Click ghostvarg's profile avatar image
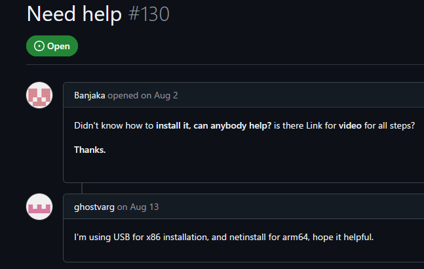The height and width of the screenshot is (269, 424). pos(39,207)
